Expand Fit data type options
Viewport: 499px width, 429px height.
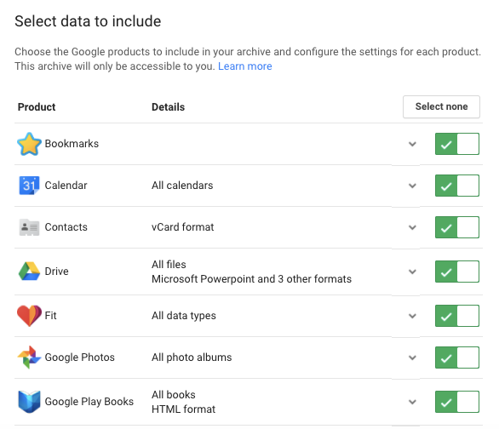pyautogui.click(x=412, y=316)
